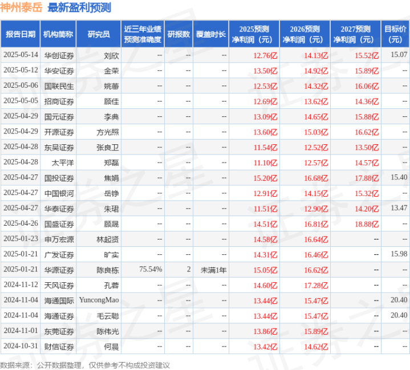Select the 招商证券 institution cell
The width and height of the screenshot is (410, 370).
[59, 101]
